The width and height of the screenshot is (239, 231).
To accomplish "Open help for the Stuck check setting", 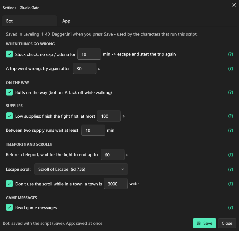I will click(231, 54).
